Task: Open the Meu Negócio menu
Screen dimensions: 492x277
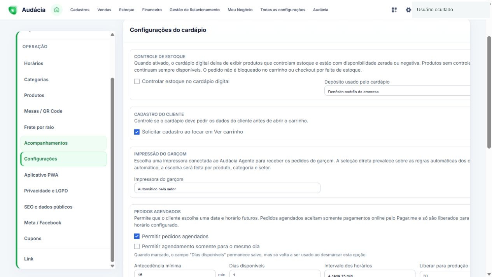Action: point(240,10)
